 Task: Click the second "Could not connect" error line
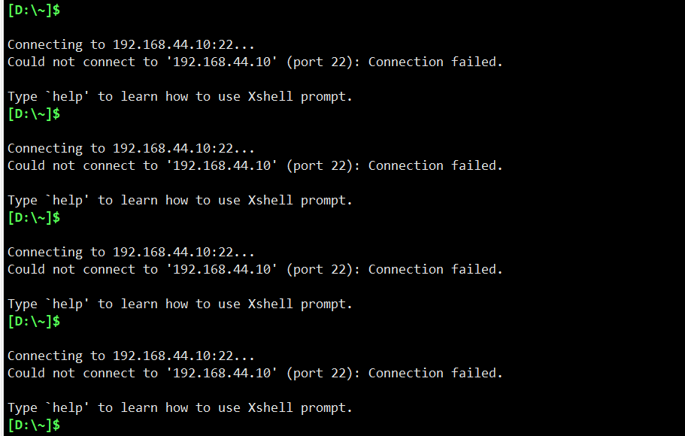255,165
